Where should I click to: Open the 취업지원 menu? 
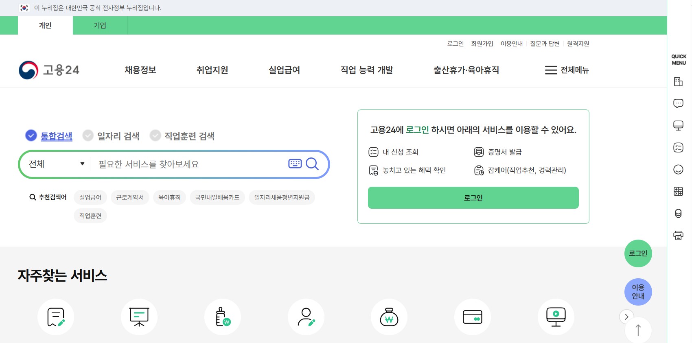pos(212,70)
